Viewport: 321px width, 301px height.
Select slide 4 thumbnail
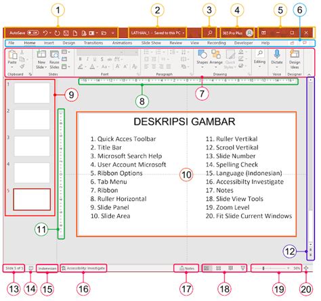pyautogui.click(x=32, y=172)
